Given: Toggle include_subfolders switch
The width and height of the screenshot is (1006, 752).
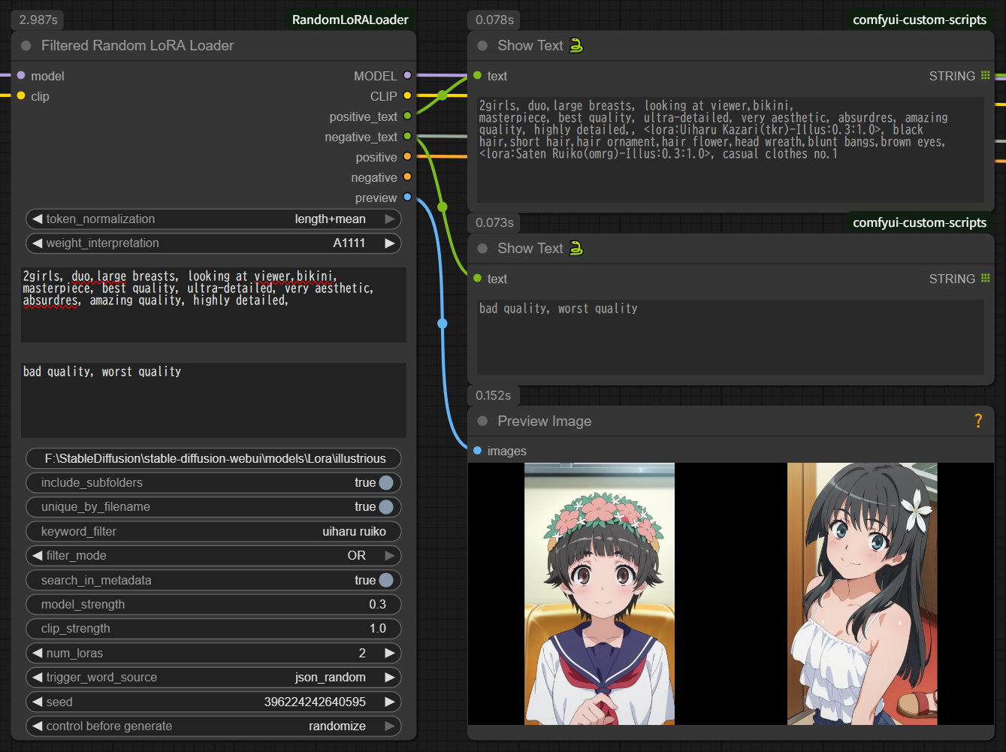Looking at the screenshot, I should 386,482.
